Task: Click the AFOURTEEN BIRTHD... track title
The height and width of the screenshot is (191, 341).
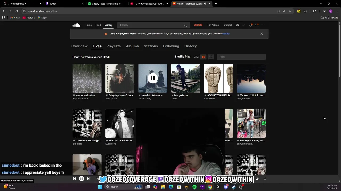Action: click(x=219, y=95)
